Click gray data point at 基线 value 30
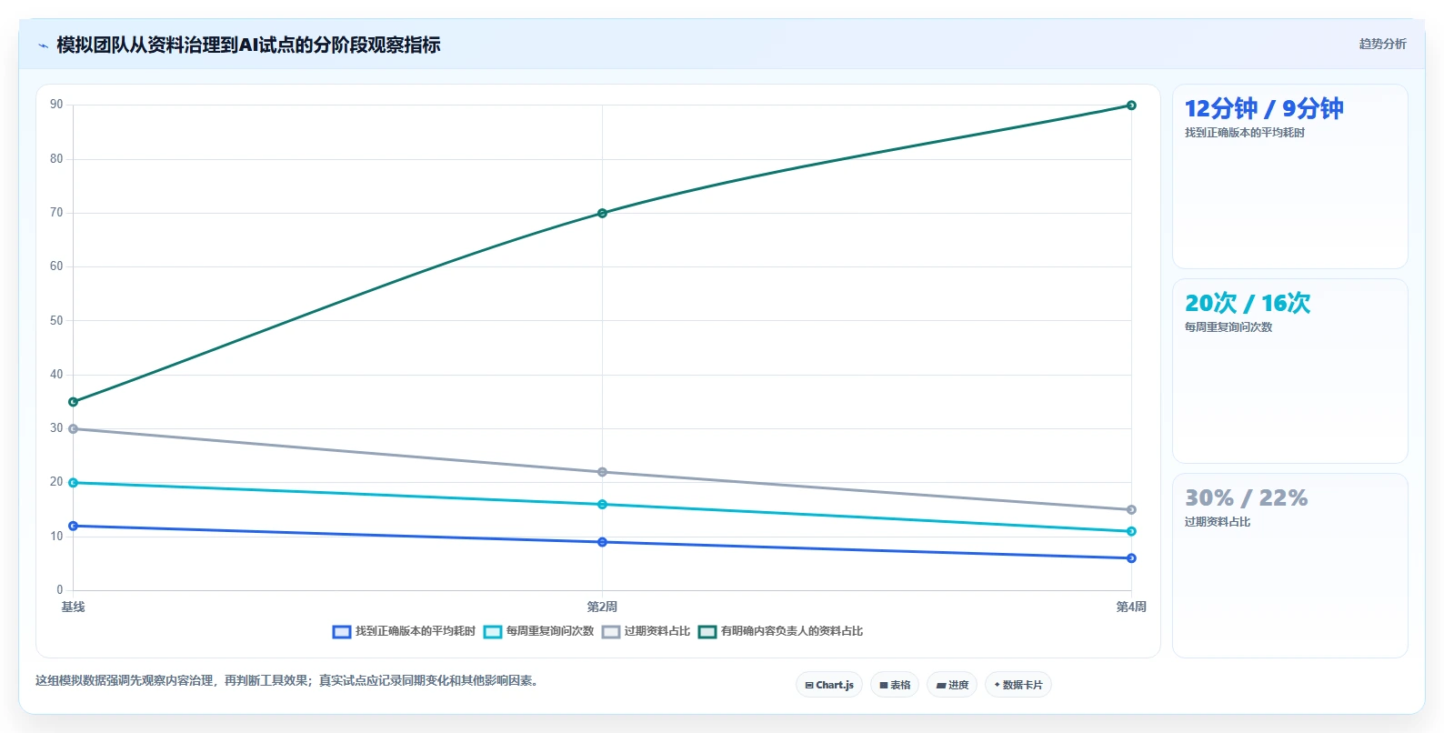Viewport: 1444px width, 733px height. 74,429
